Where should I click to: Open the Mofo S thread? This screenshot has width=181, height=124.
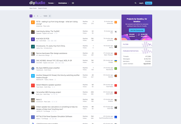40,99
